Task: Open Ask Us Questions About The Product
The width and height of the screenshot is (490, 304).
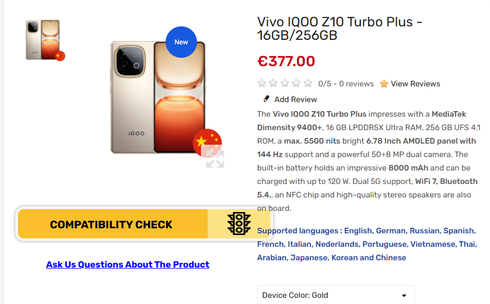Action: (x=127, y=265)
